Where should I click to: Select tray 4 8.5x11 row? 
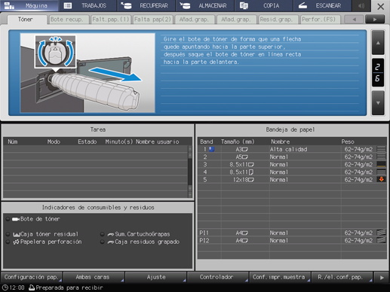pos(292,172)
